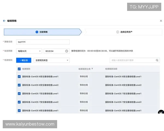This screenshot has height=131, width=164.
Task: Click description cell for CentOS 8 Level1
Action: pyautogui.click(x=123, y=111)
